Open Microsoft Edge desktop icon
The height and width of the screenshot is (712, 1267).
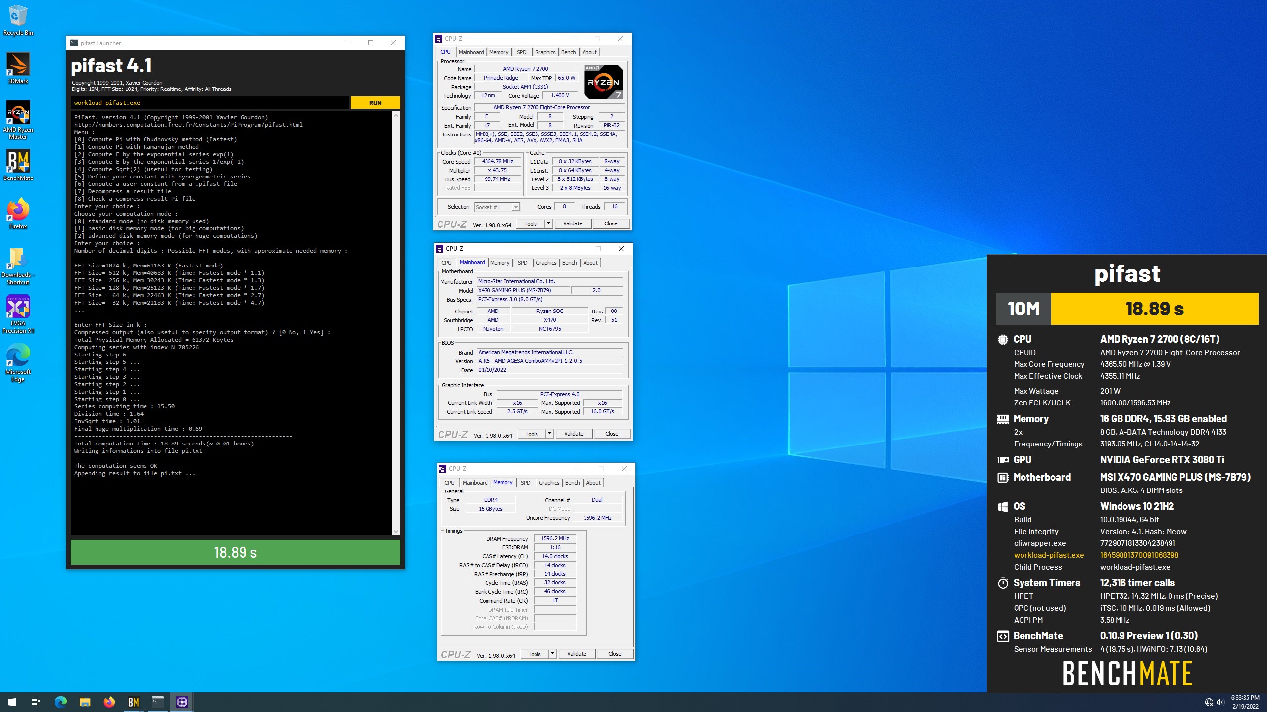click(x=18, y=363)
